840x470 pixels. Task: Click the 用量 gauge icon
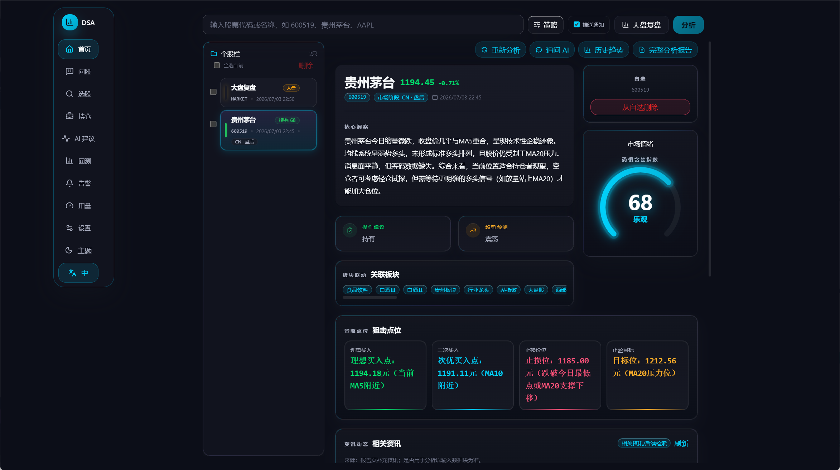point(69,206)
